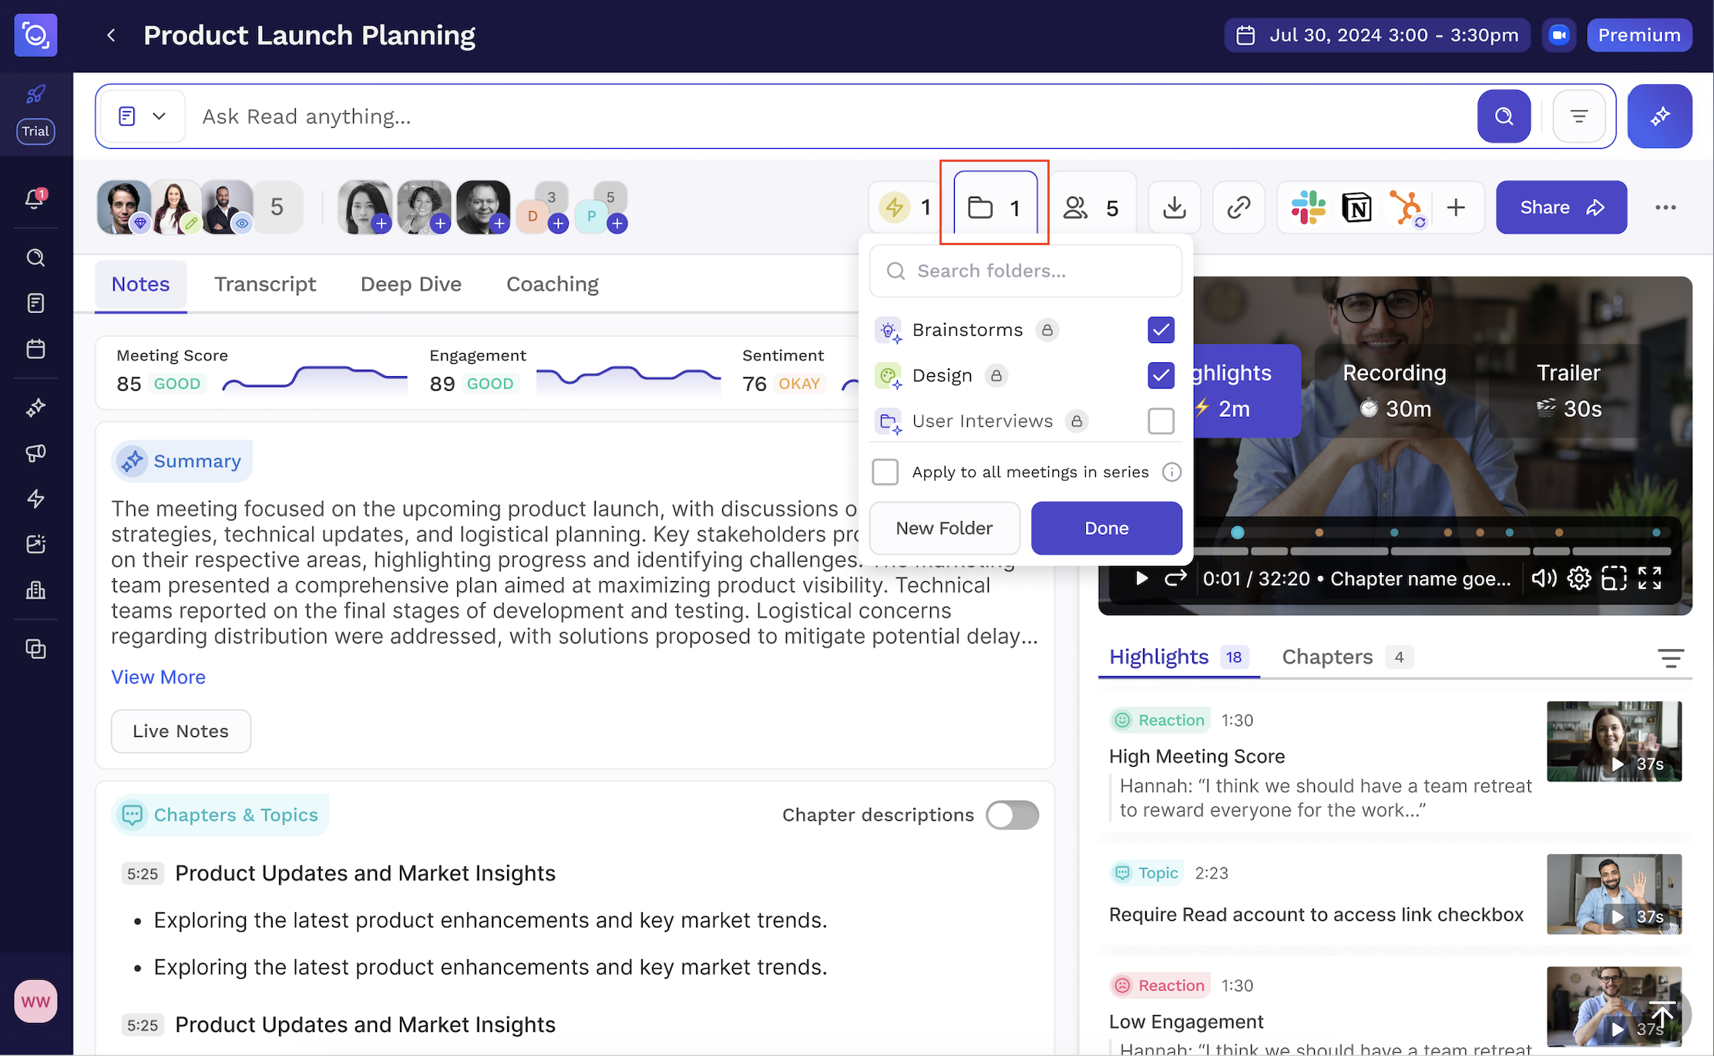The width and height of the screenshot is (1714, 1056).
Task: Open notifications bell in sidebar
Action: [35, 199]
